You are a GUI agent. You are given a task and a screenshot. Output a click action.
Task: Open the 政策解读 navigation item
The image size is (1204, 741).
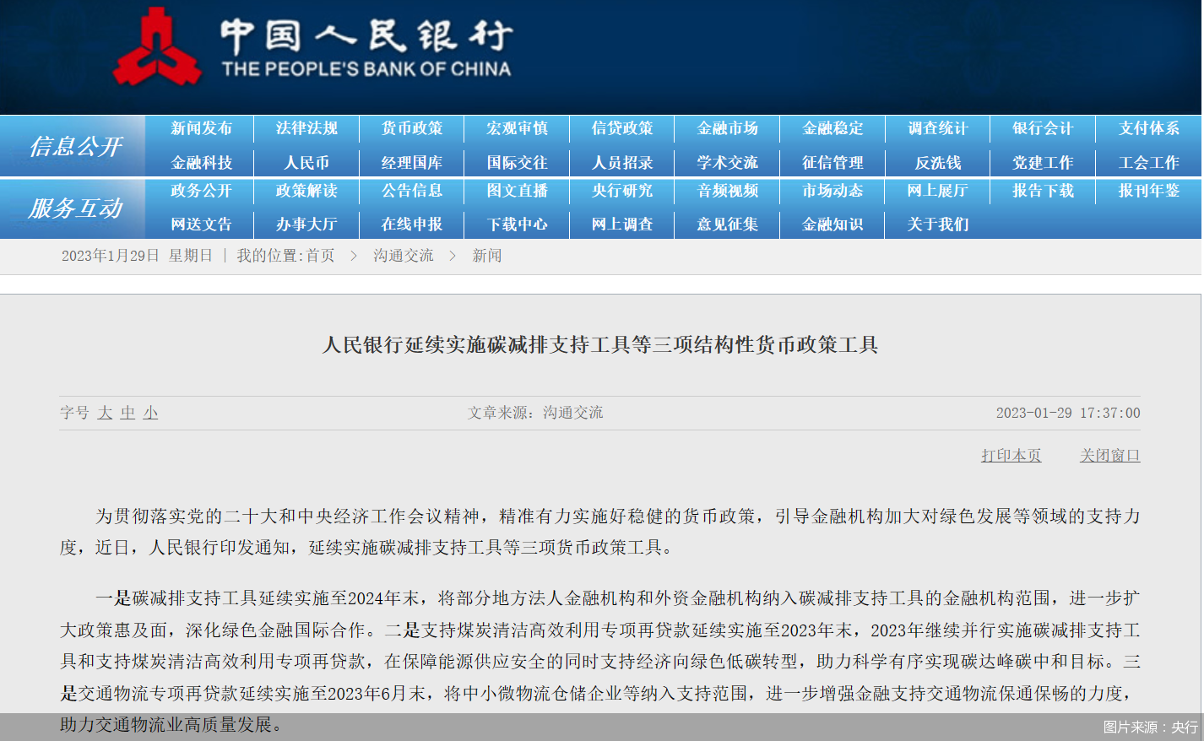pyautogui.click(x=305, y=192)
